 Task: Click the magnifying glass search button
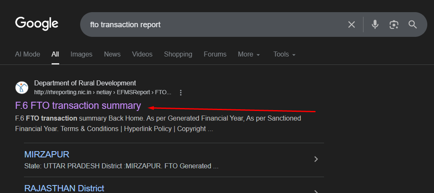click(413, 25)
